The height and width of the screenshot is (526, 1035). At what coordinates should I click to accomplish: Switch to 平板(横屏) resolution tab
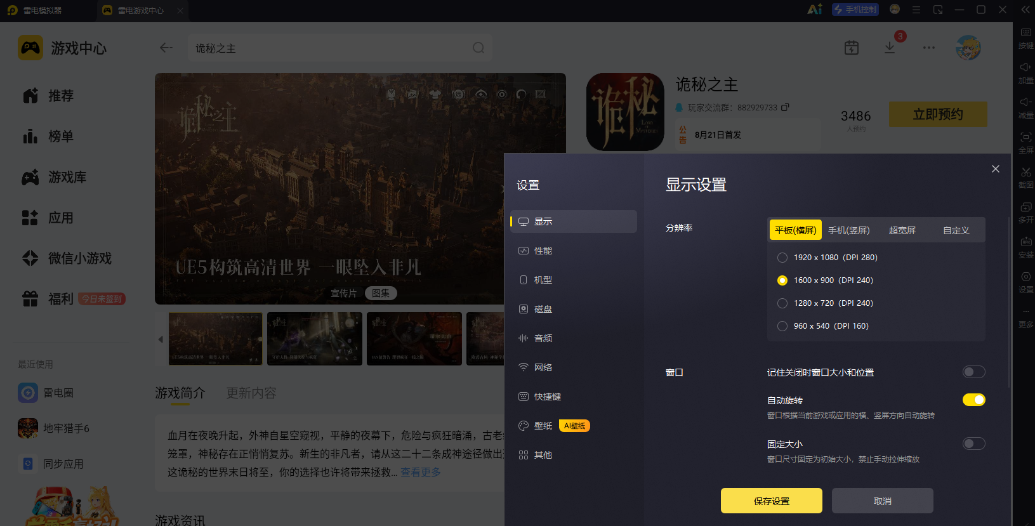click(796, 230)
